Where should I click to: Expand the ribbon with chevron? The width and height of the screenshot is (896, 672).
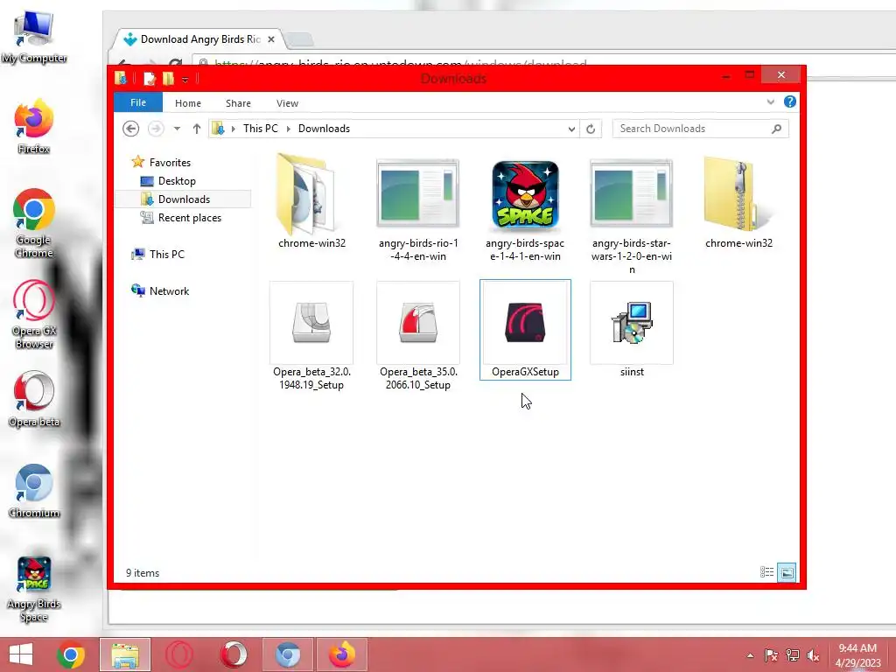coord(770,101)
